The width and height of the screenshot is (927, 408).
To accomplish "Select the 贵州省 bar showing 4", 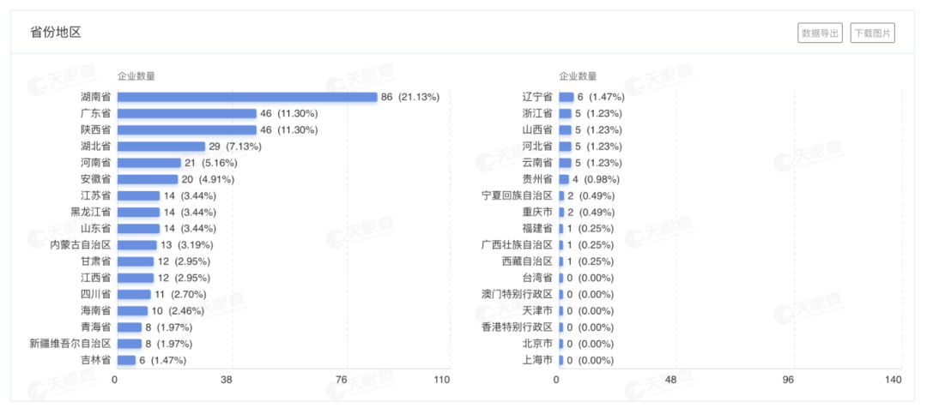I will pos(563,179).
